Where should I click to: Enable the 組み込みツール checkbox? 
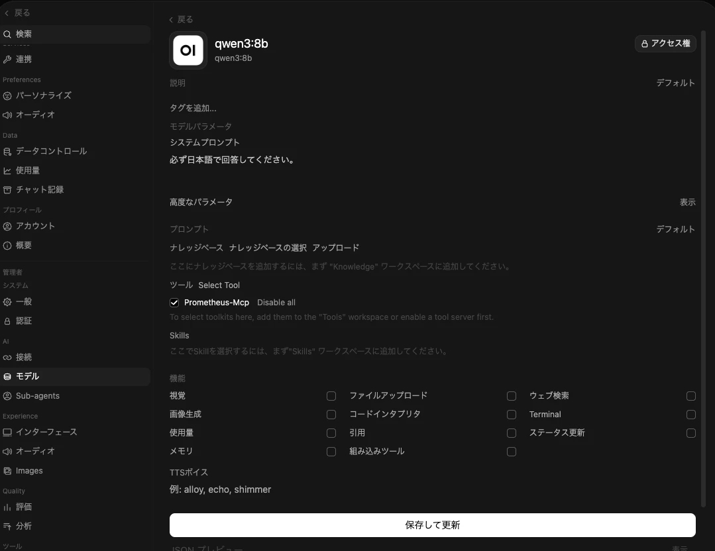pos(512,452)
